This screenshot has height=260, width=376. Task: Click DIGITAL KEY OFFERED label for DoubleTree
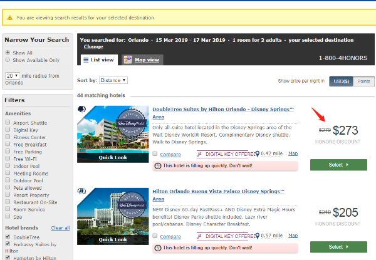[x=230, y=154]
